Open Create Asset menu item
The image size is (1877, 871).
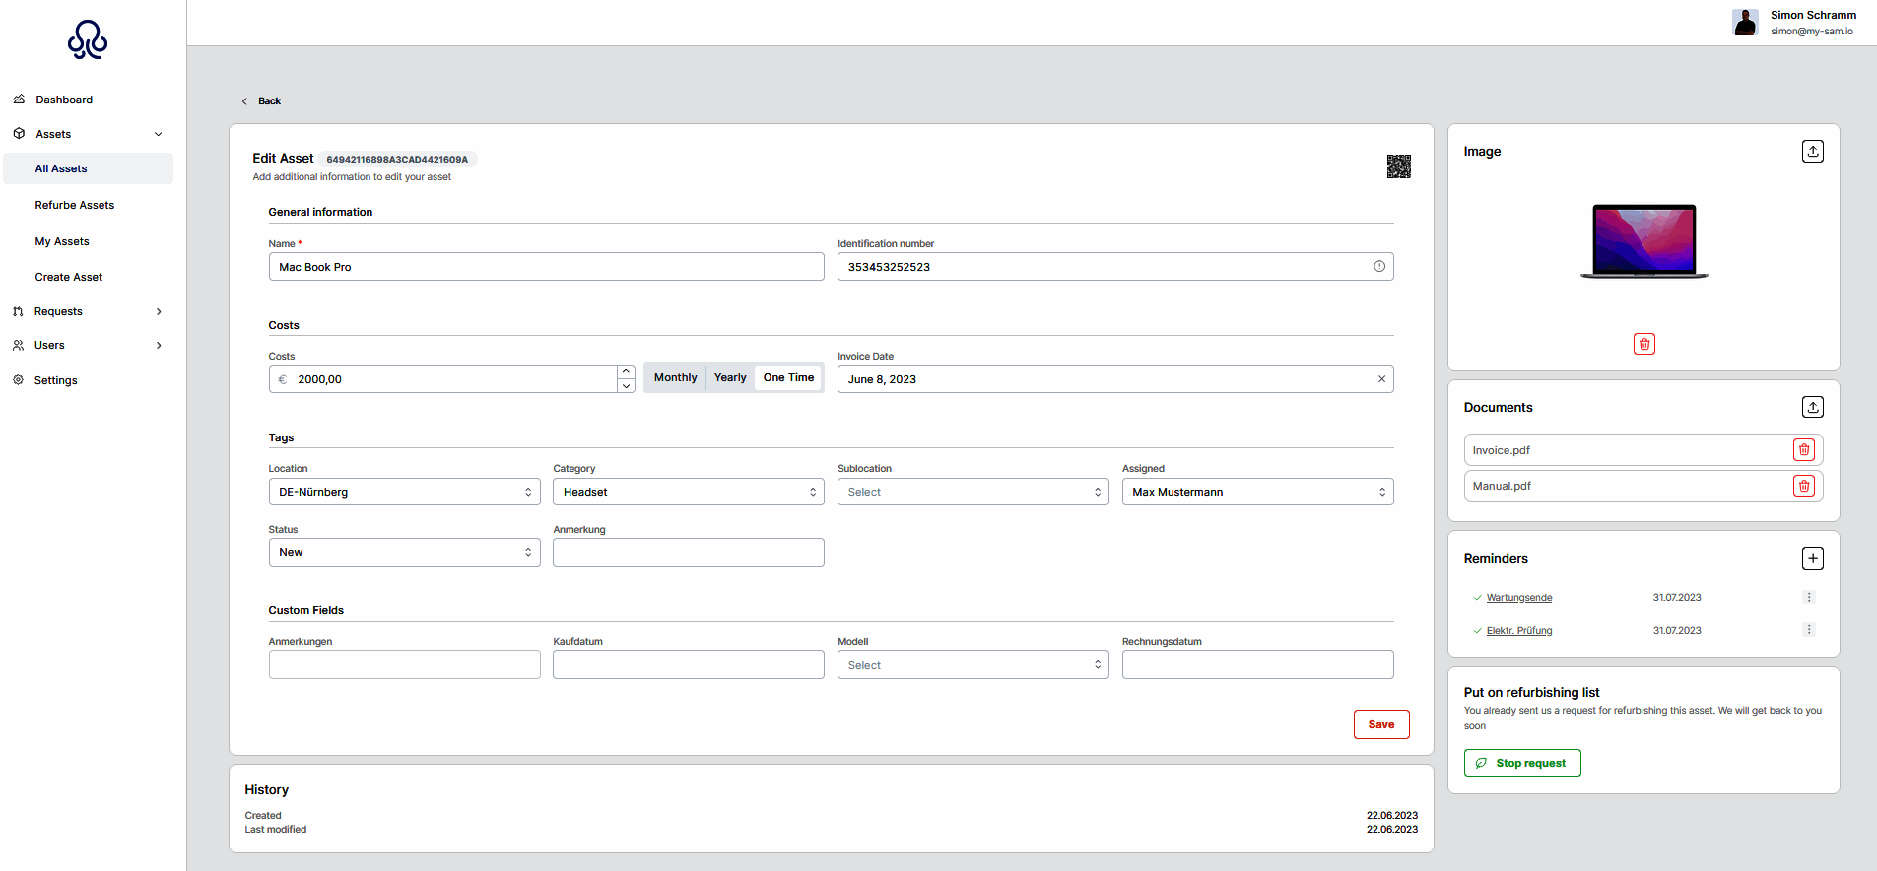click(x=69, y=277)
